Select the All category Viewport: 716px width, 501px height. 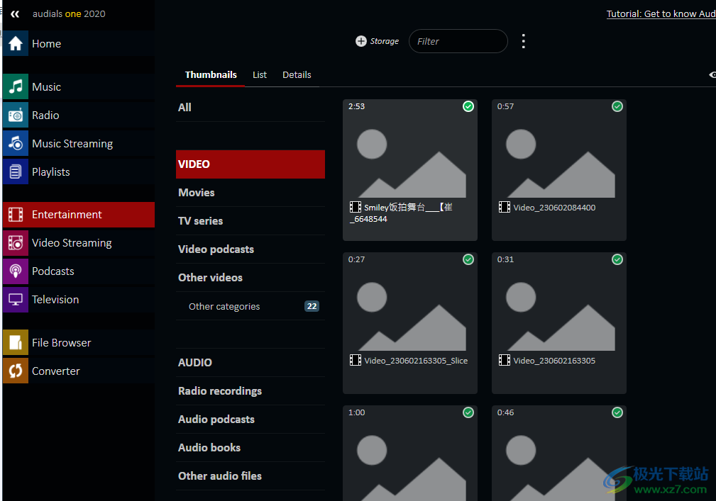click(250, 108)
